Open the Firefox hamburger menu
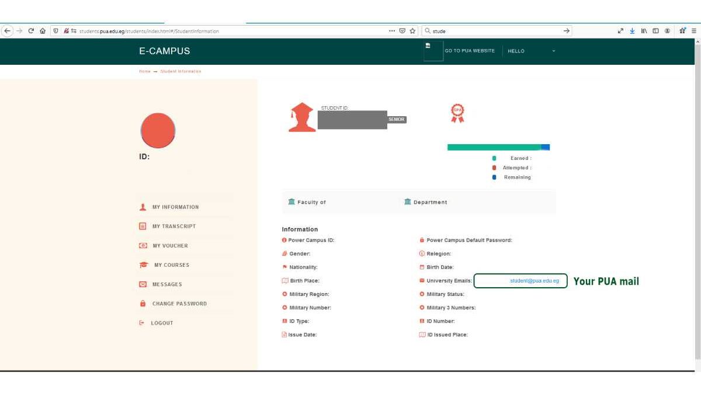Viewport: 701px width, 394px height. click(694, 31)
